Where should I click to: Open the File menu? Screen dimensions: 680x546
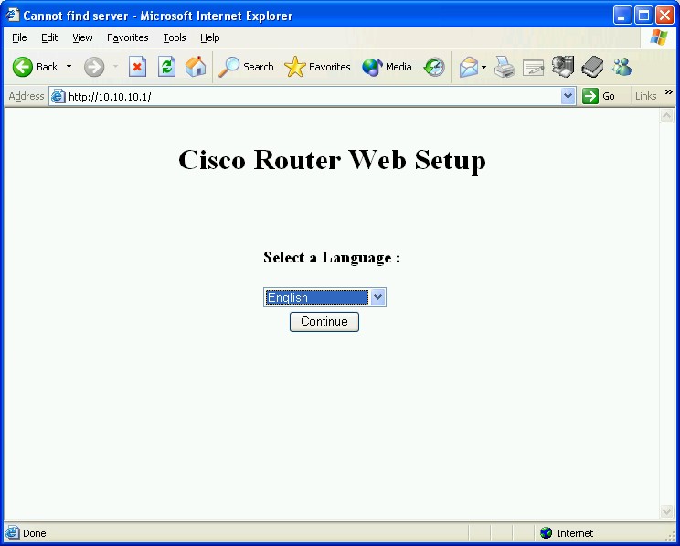click(x=19, y=37)
